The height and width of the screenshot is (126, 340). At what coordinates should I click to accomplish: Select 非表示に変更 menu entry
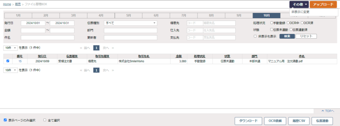[300, 12]
